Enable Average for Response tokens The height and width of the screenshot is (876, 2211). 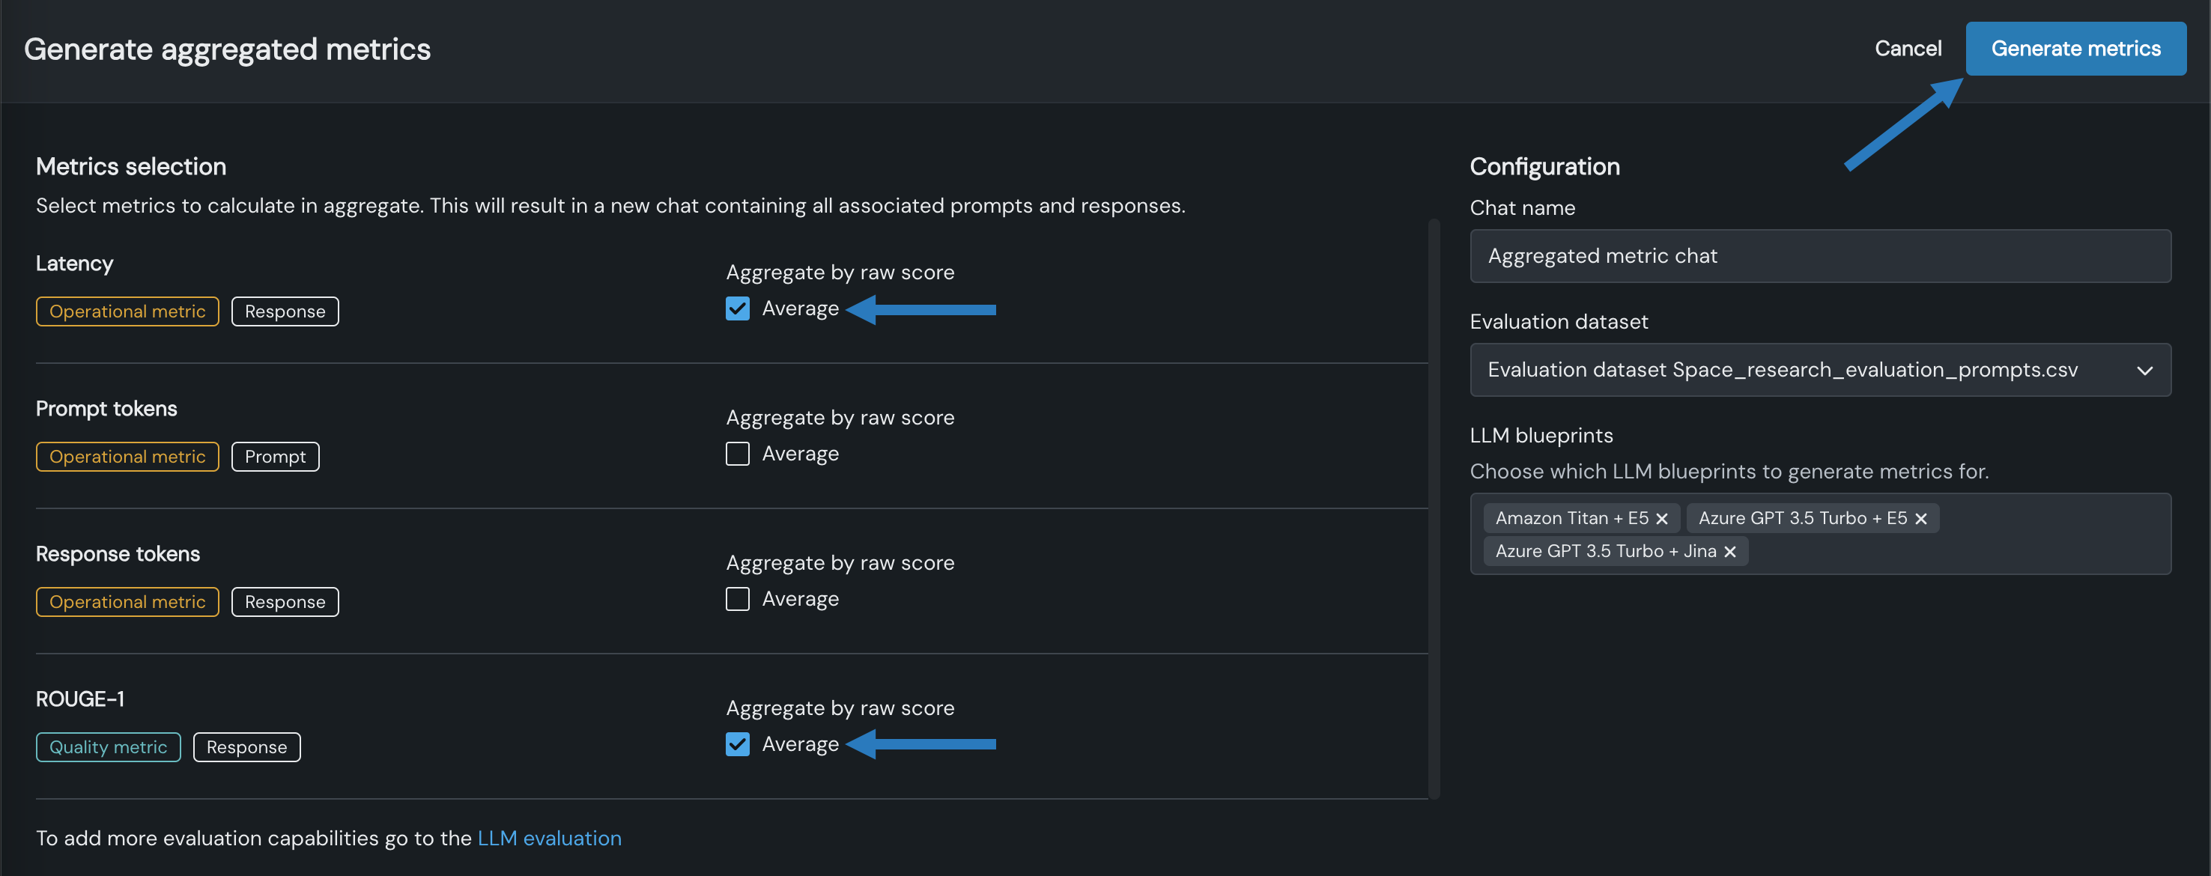tap(737, 599)
